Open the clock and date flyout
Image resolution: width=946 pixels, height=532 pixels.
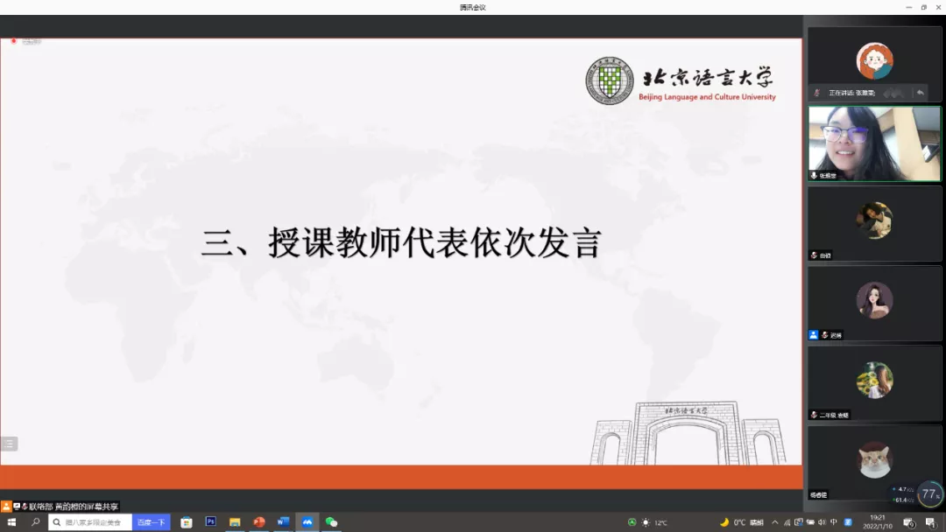tap(877, 522)
